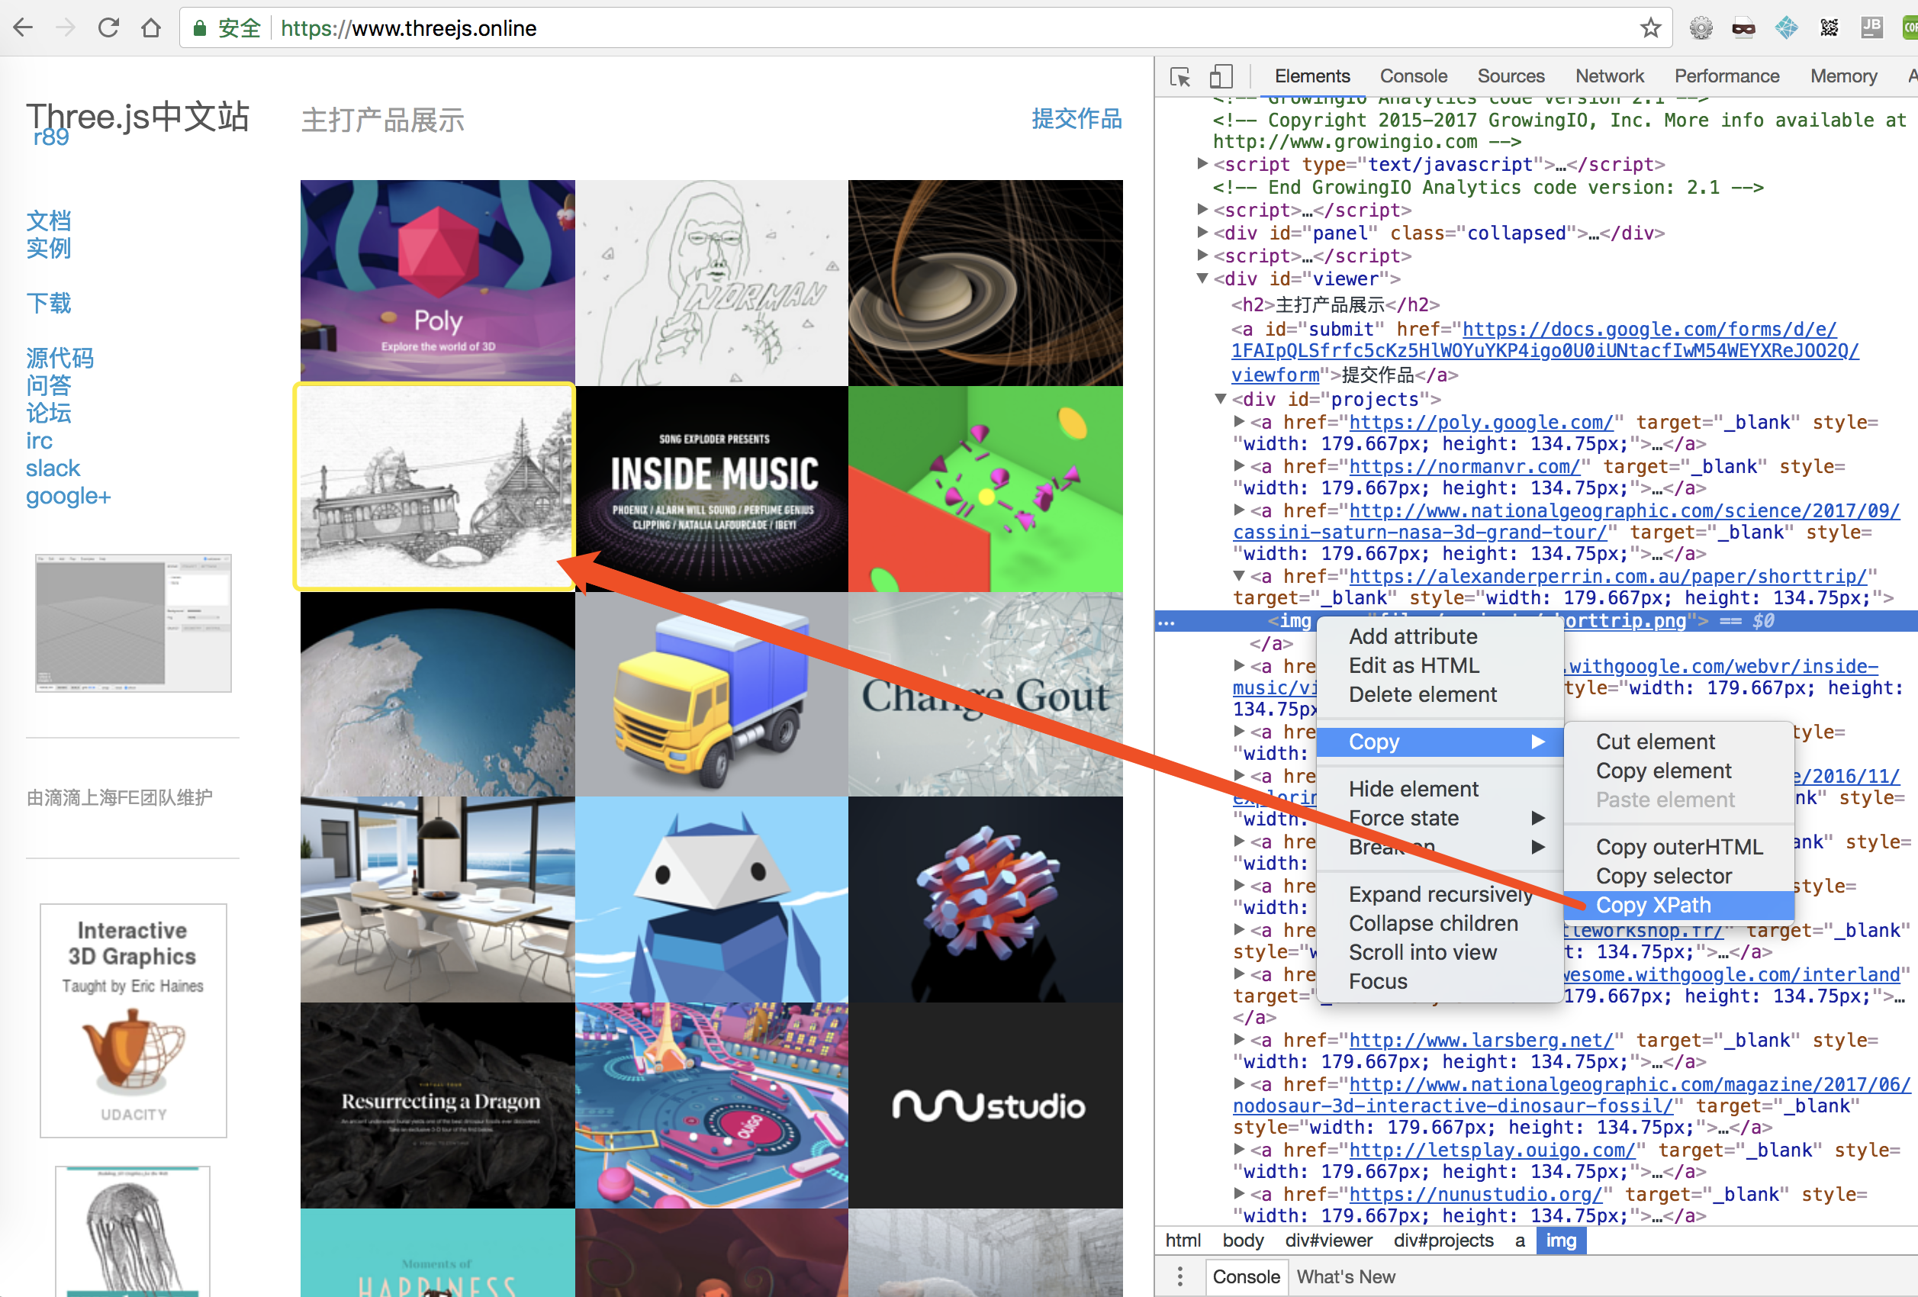Collapse the div id viewer node

click(1202, 279)
